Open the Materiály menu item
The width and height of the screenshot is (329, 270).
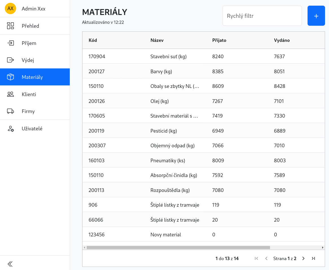35,77
